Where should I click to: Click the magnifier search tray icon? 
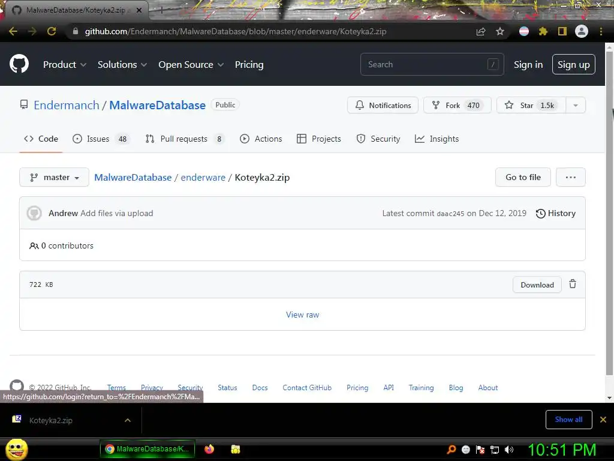point(452,450)
